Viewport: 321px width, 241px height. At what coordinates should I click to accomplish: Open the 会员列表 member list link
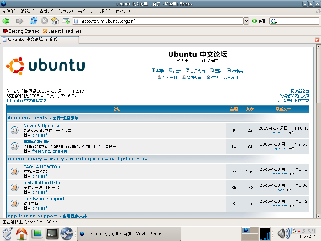click(x=195, y=71)
